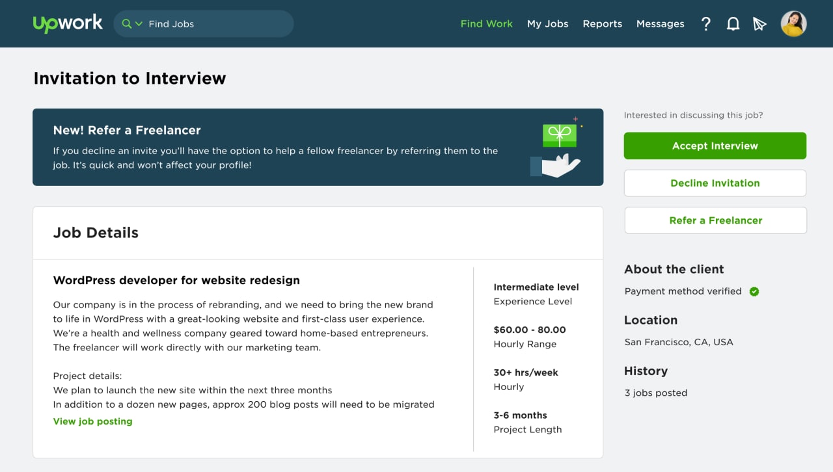833x472 pixels.
Task: Click the About the client heading
Action: pyautogui.click(x=674, y=269)
